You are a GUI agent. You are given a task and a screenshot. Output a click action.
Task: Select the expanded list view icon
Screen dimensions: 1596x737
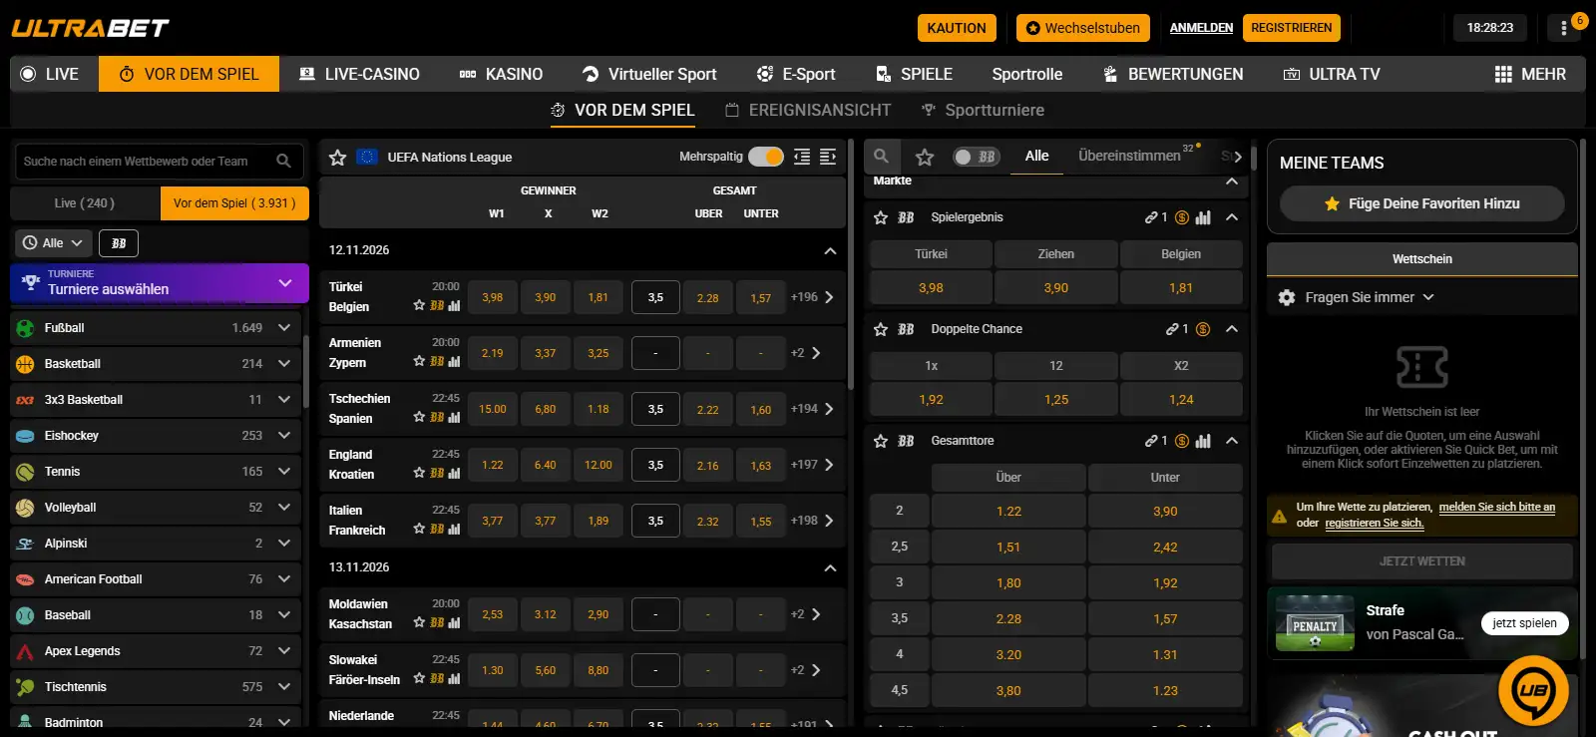[x=828, y=157]
